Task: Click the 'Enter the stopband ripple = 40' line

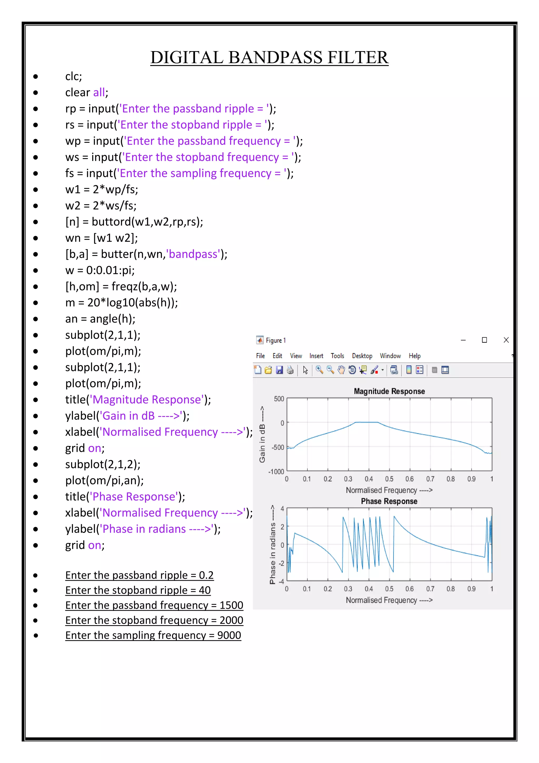Action: click(x=138, y=590)
